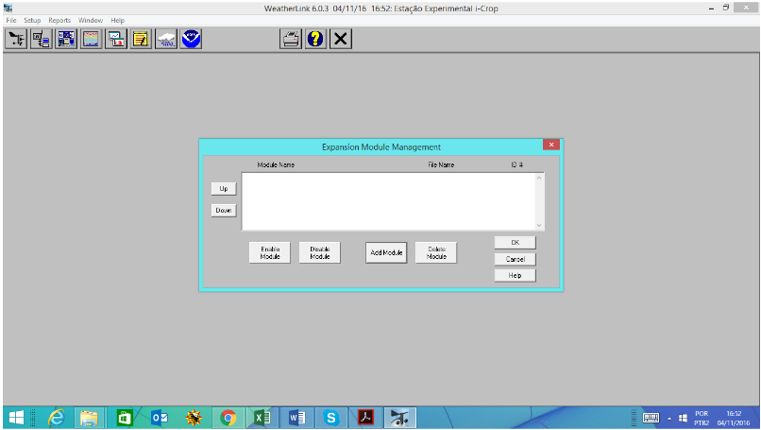The height and width of the screenshot is (430, 761).
Task: Click the Enable Module button
Action: point(270,252)
